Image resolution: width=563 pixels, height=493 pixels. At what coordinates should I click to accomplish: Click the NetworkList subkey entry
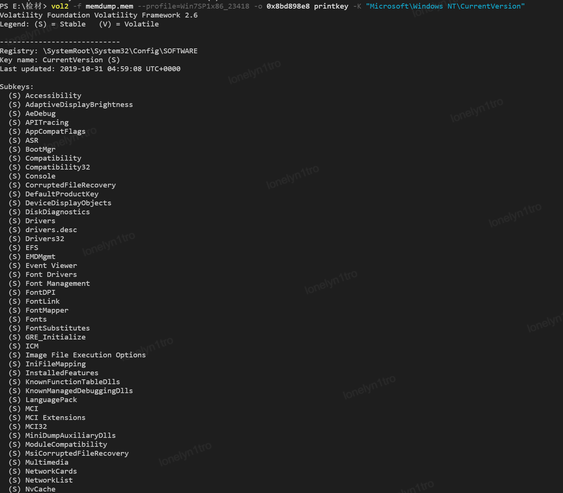[x=49, y=480]
